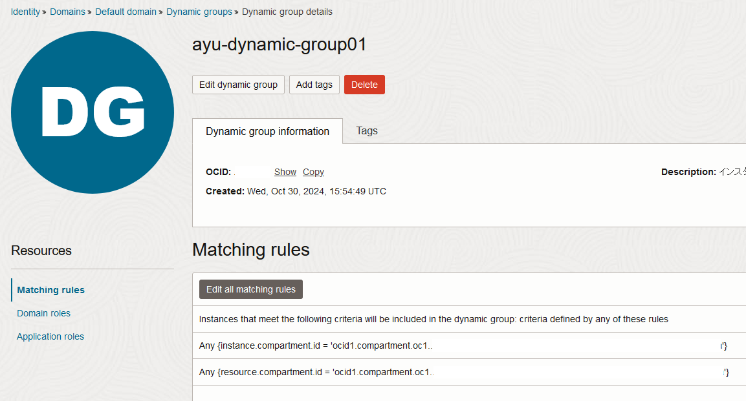The image size is (746, 401).
Task: Switch to the Tags tab
Action: pyautogui.click(x=366, y=130)
